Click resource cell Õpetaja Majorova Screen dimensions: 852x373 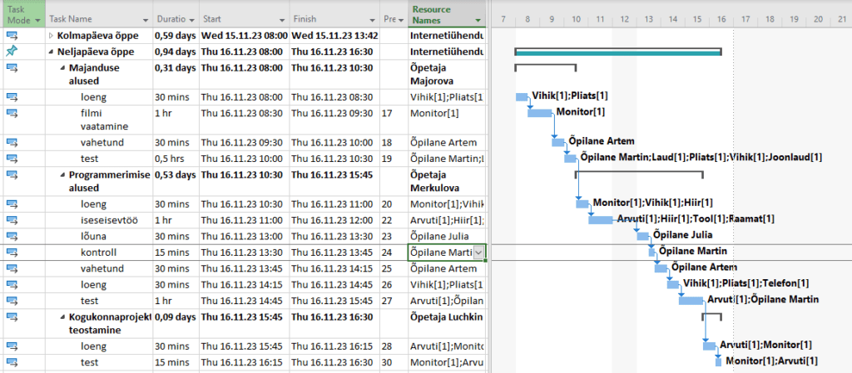(x=447, y=75)
